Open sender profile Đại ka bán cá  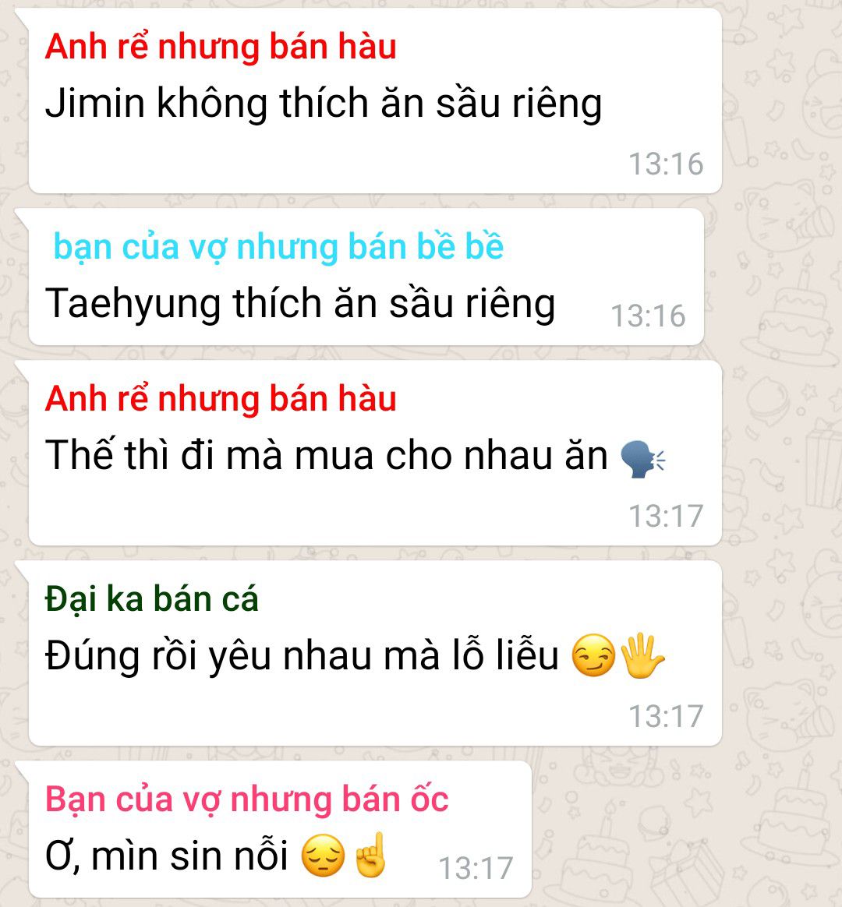pyautogui.click(x=151, y=598)
